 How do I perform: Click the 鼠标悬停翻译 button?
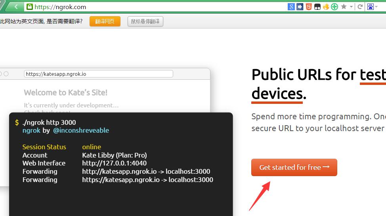145,21
